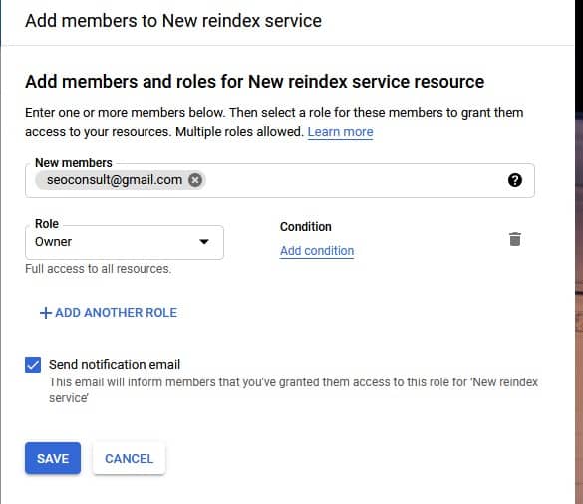
Task: Select the seoconsult@gmail.com chip text
Action: tap(115, 180)
